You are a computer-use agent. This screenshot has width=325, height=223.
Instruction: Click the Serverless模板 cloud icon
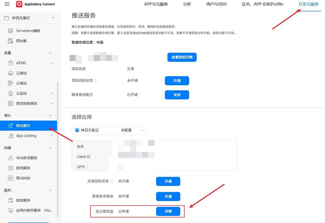[x=11, y=31]
